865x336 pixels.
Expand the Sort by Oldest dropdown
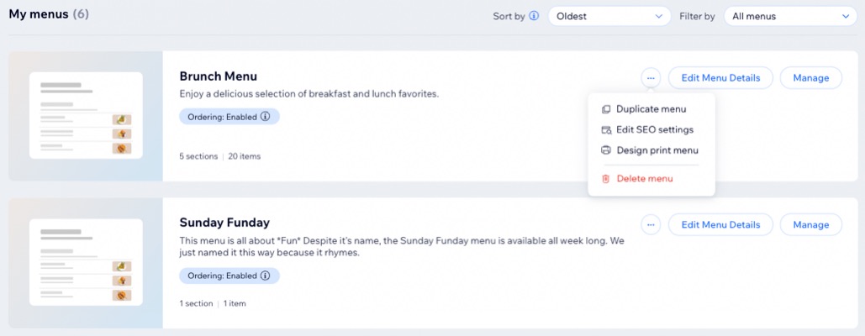(x=609, y=17)
